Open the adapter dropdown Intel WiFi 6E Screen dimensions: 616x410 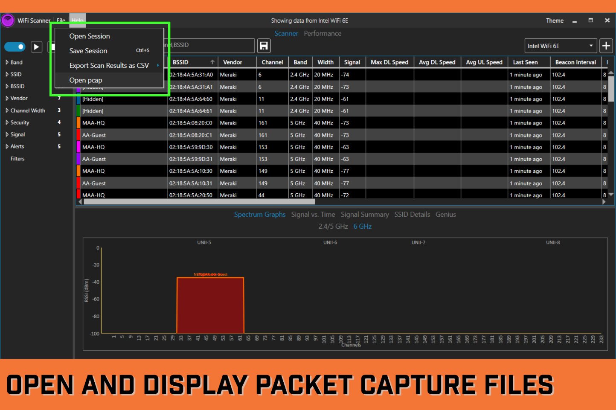(561, 46)
